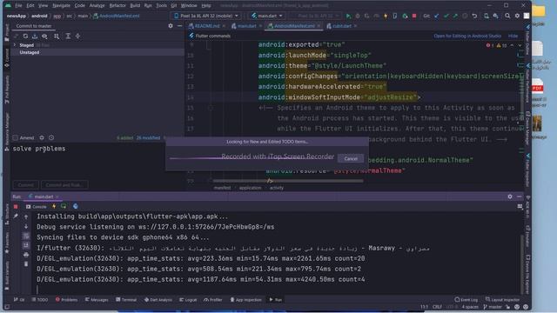Open the master branch widget in status bar
The height and width of the screenshot is (313, 557).
pyautogui.click(x=493, y=307)
